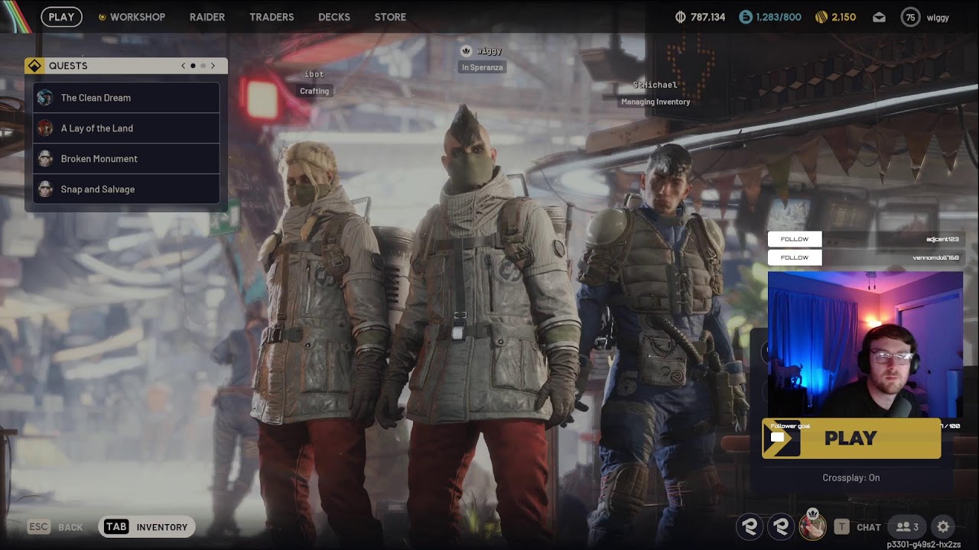Click ibot's Crafting status label
979x550 pixels.
pyautogui.click(x=314, y=91)
